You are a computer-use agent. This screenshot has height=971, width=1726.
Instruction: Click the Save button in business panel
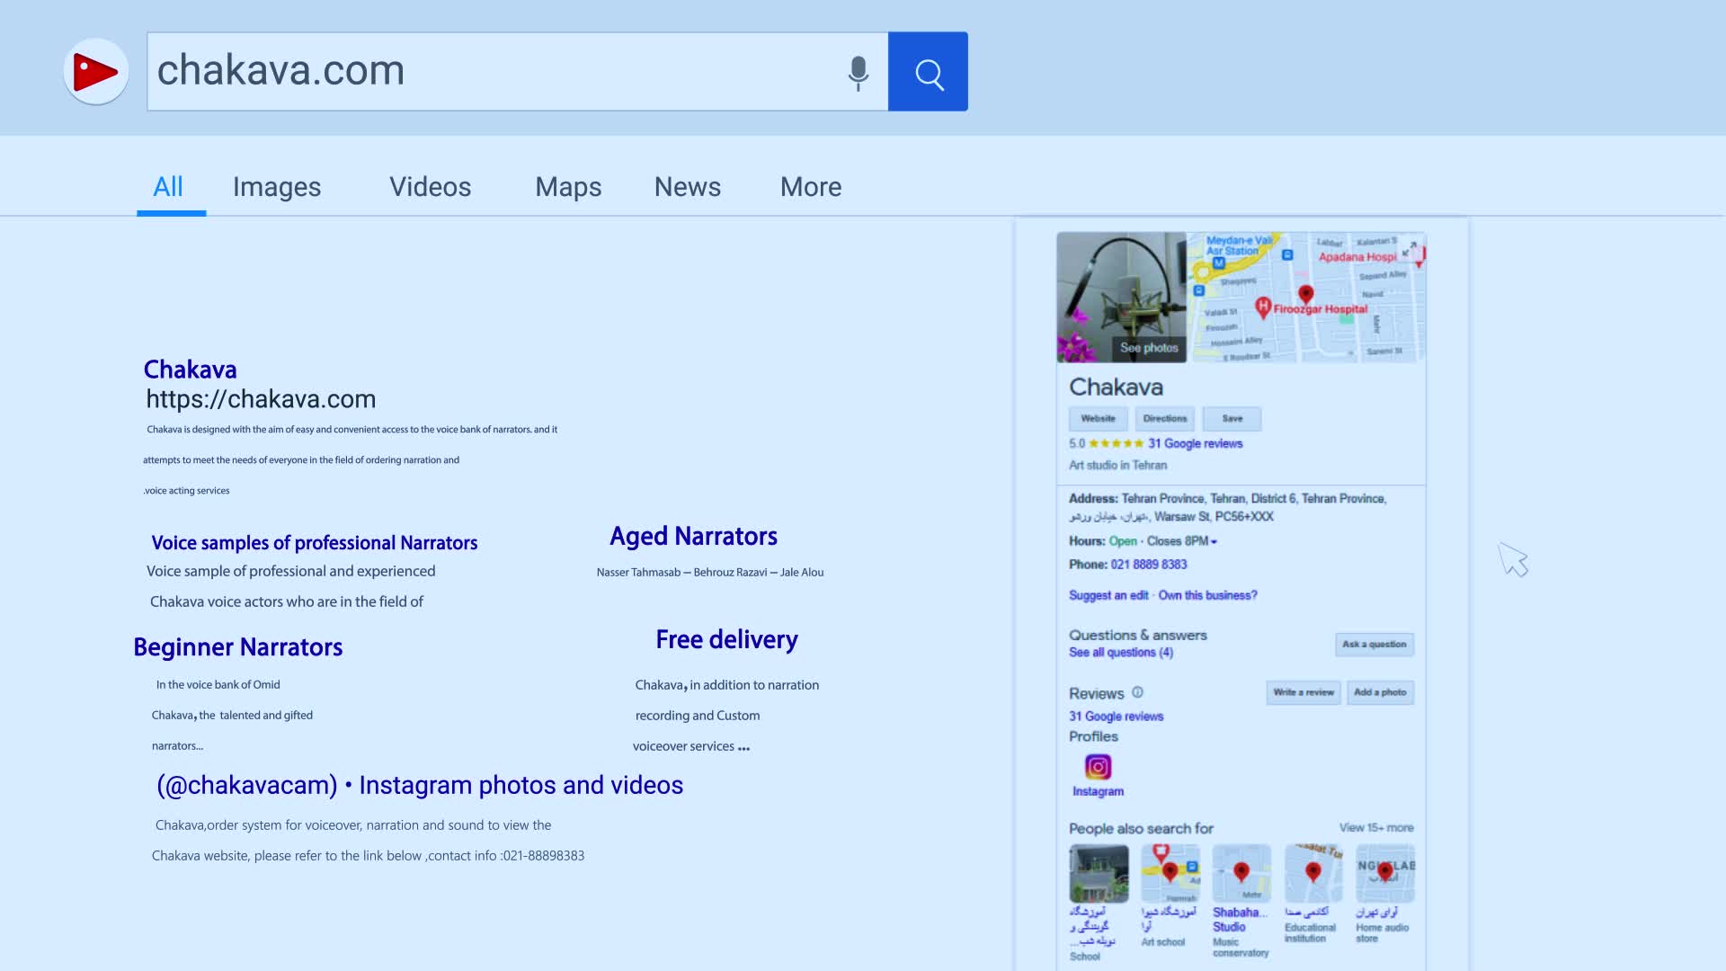coord(1232,419)
